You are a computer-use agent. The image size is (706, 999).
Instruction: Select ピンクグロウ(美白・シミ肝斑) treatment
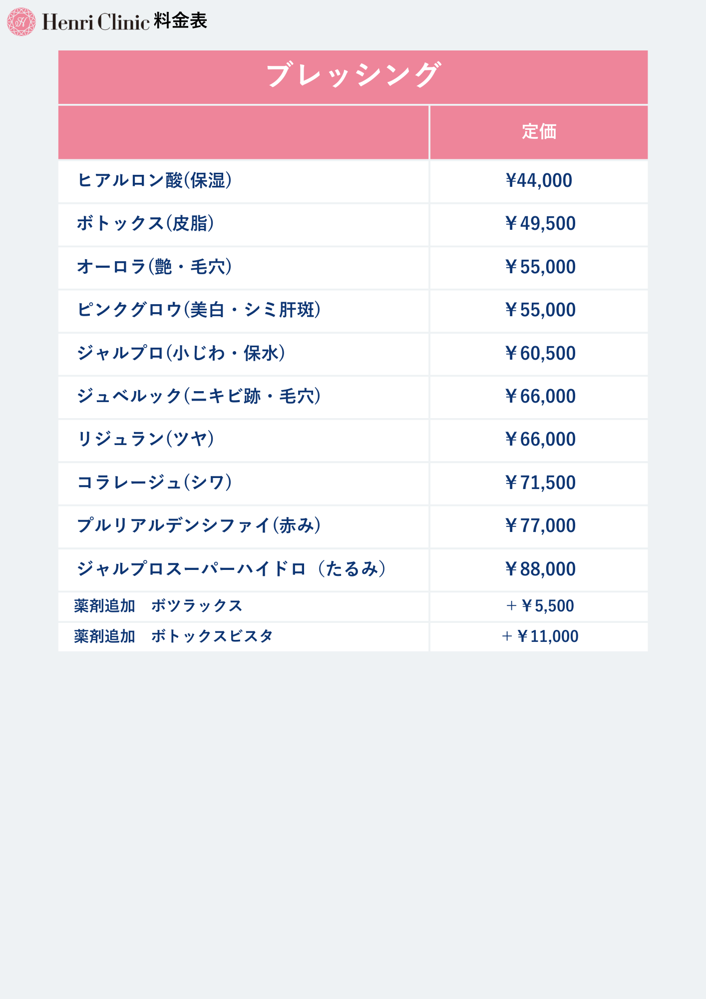[x=199, y=310]
